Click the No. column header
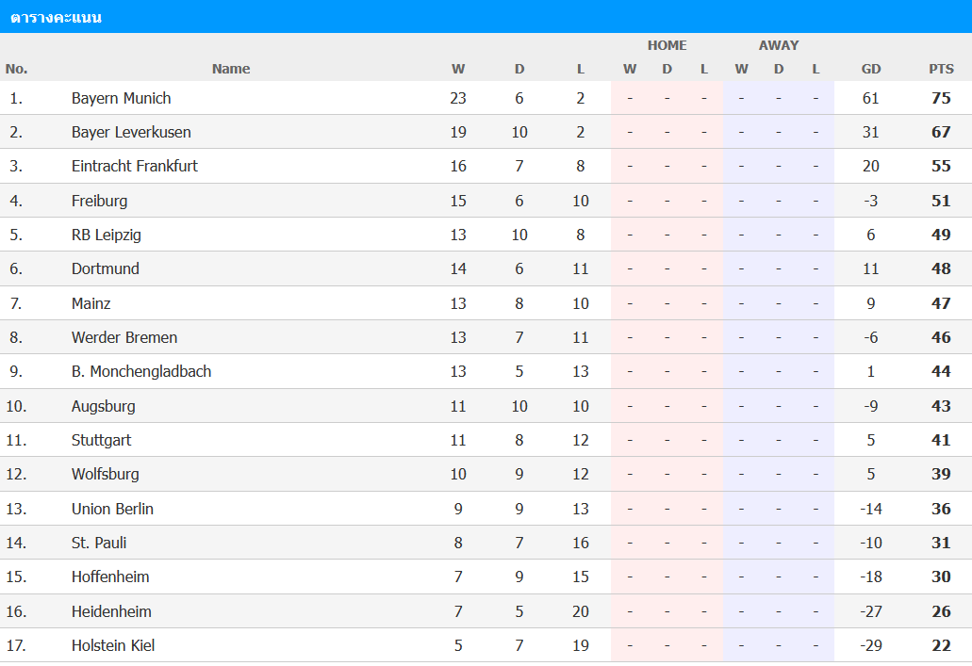The height and width of the screenshot is (666, 972). click(17, 69)
